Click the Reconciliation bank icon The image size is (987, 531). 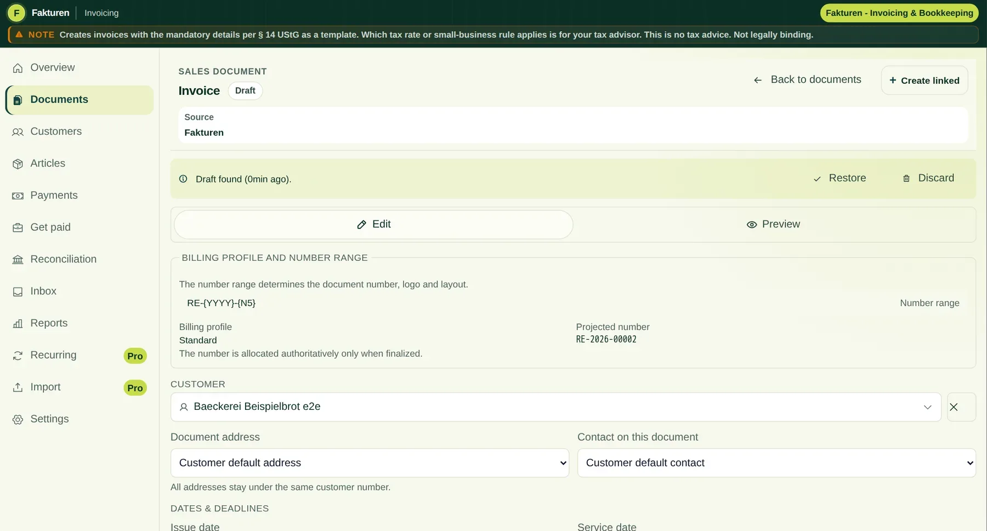(18, 260)
